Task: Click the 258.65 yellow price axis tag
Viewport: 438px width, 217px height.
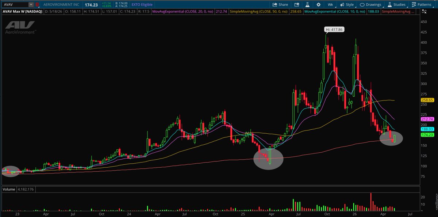Action: click(427, 100)
